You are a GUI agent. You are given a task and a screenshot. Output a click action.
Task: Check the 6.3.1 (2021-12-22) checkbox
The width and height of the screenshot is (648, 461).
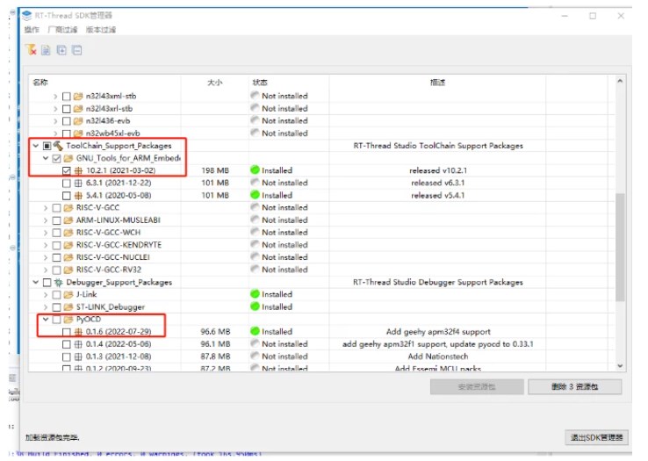pos(67,184)
